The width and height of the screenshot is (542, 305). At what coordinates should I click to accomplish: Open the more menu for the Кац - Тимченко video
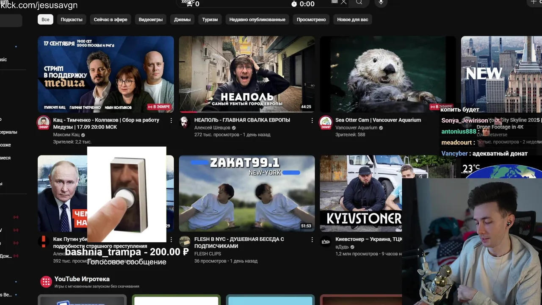coord(171,121)
